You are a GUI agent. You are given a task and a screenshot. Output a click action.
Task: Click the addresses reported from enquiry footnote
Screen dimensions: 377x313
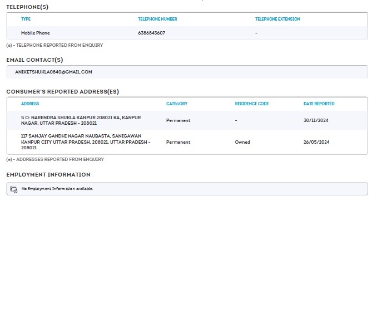(55, 159)
